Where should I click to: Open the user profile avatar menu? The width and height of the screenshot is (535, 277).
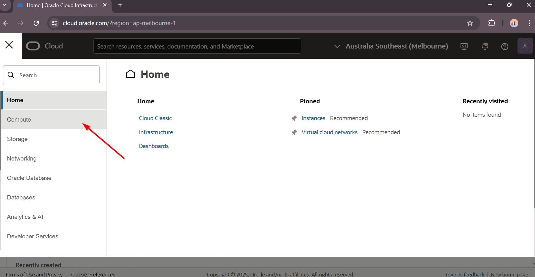[525, 46]
